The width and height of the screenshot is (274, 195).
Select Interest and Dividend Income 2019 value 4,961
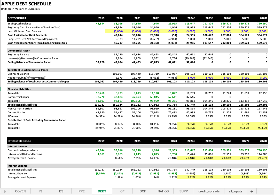(x=101, y=154)
